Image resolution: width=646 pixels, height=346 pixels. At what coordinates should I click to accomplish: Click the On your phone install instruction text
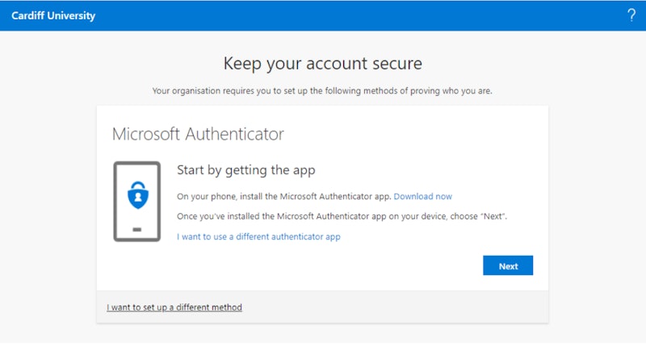[284, 196]
